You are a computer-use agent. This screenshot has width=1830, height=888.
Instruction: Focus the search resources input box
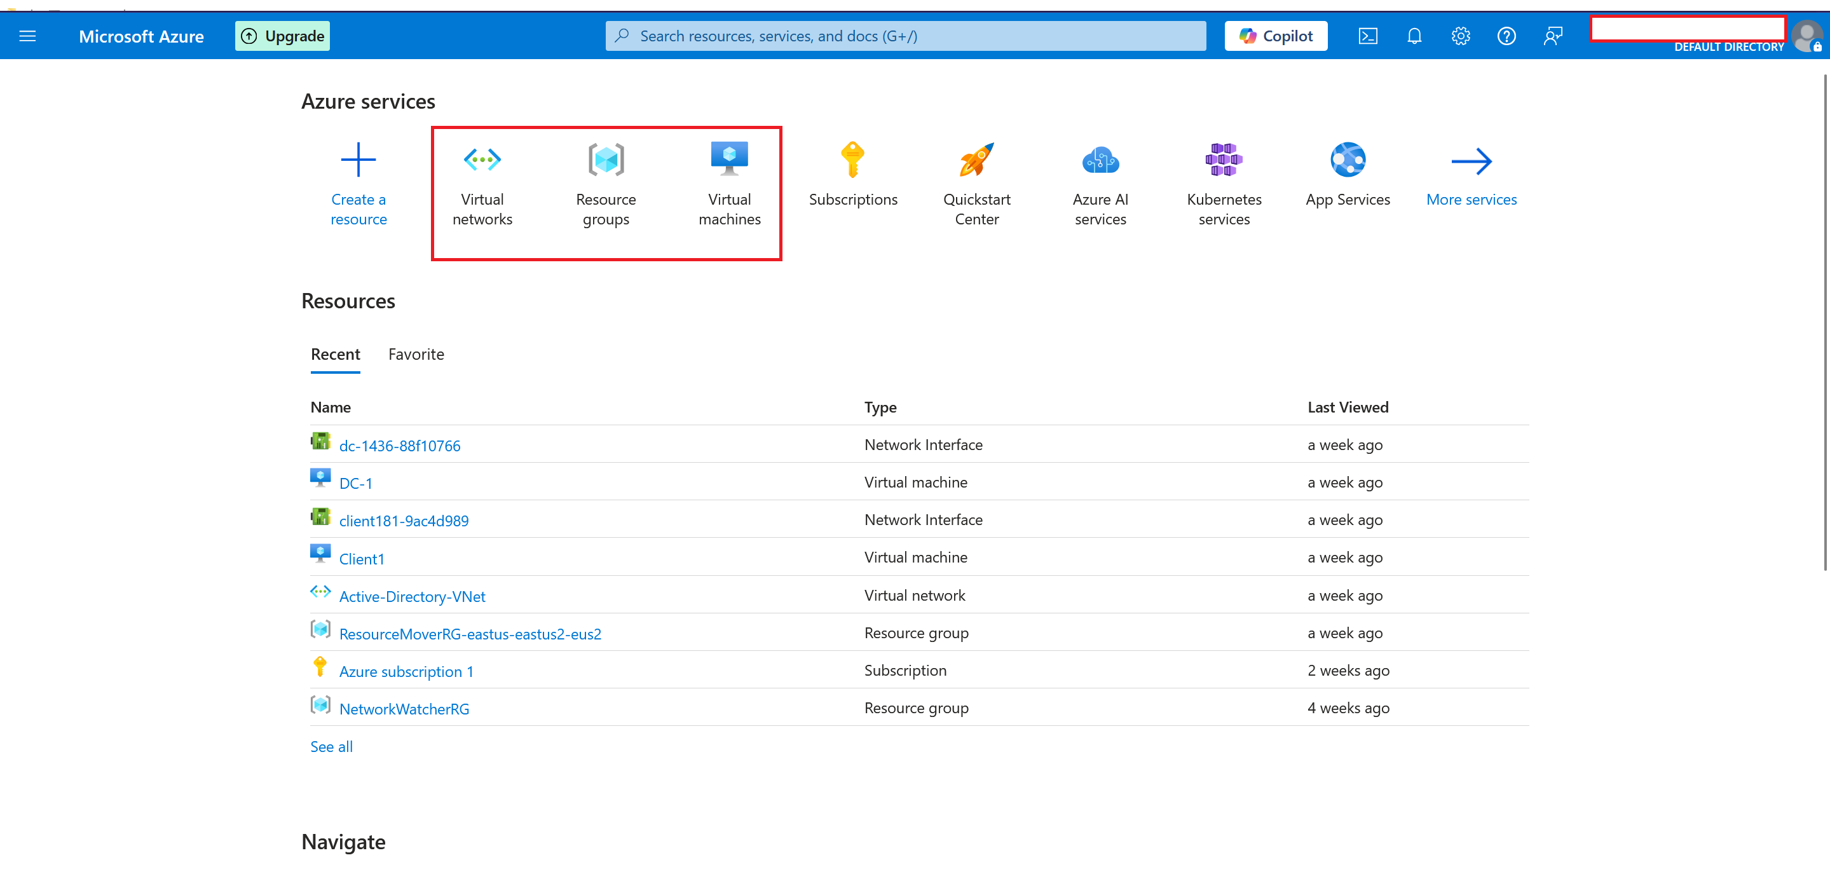point(905,36)
